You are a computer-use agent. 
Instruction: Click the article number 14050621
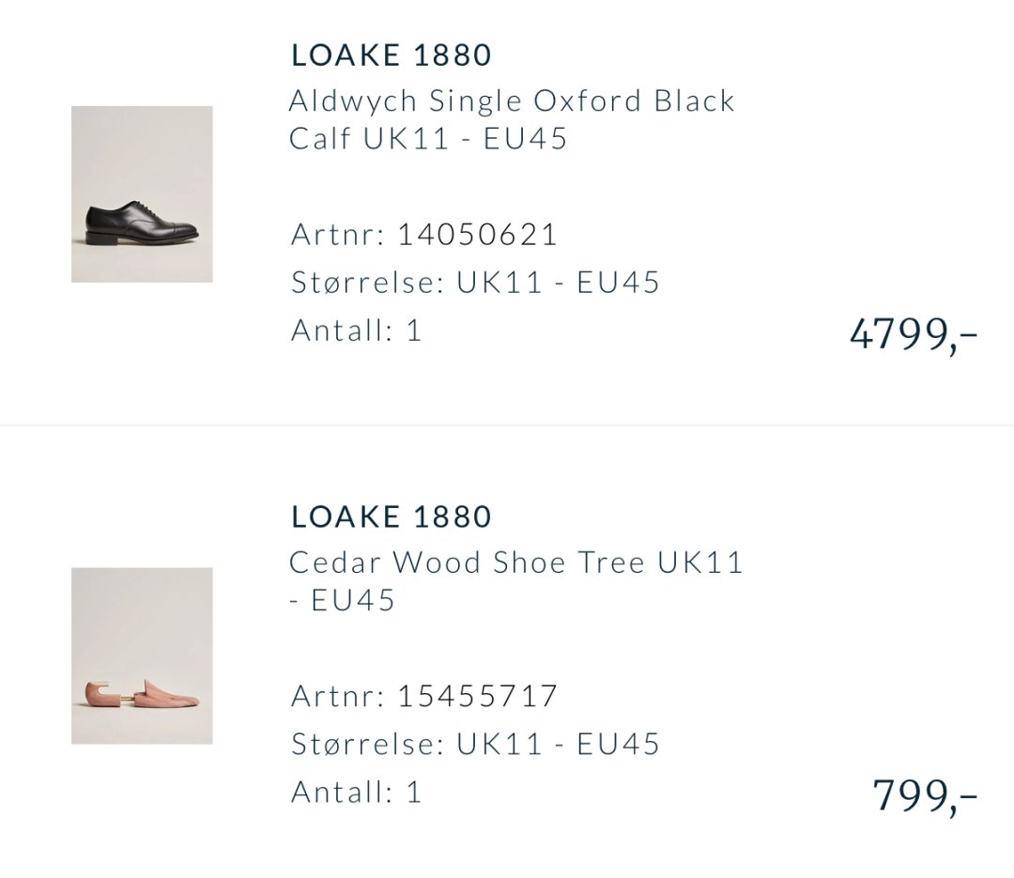coord(477,234)
